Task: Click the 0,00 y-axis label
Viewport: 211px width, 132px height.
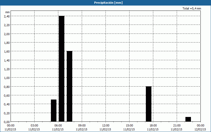Action: pos(7,122)
